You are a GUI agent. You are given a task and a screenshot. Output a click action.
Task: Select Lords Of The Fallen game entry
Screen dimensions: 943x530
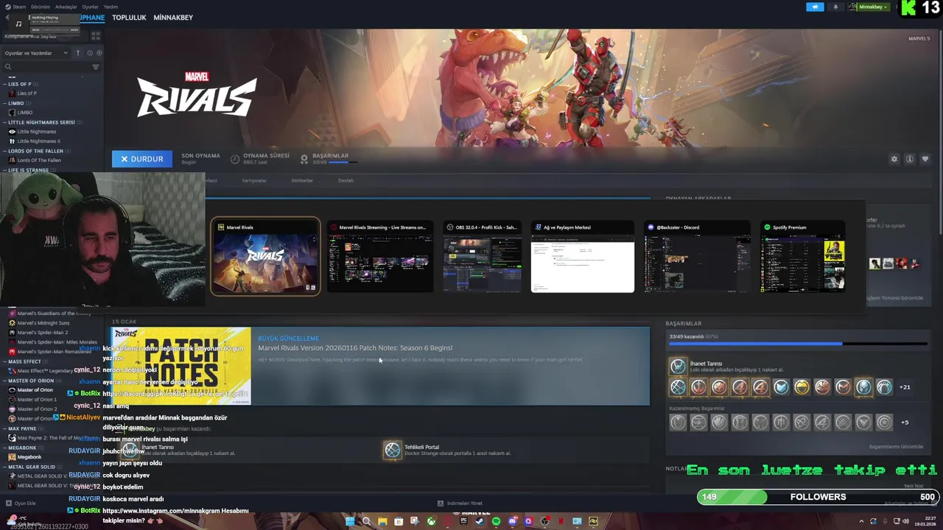[x=38, y=160]
